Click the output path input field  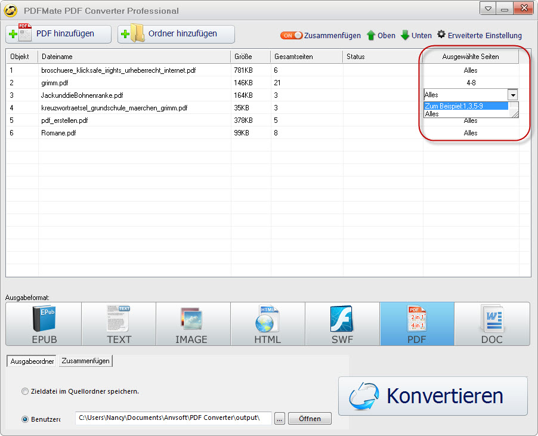tap(174, 418)
